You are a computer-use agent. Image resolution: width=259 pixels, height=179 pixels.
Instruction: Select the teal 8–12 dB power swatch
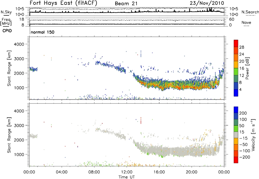[236, 79]
